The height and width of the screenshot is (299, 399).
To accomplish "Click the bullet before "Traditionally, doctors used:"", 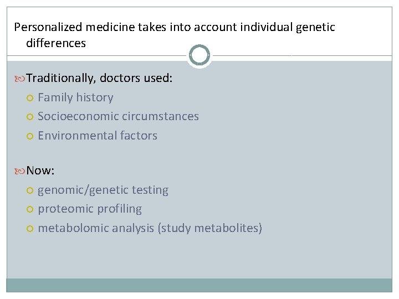I will pos(20,79).
